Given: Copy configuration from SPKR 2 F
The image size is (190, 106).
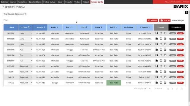Looking at the screenshot, I should pos(172,33).
